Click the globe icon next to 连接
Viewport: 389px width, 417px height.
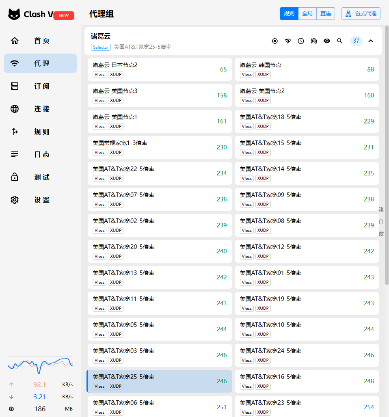pyautogui.click(x=15, y=109)
